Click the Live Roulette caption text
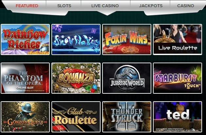The image size is (206, 135). (178, 48)
